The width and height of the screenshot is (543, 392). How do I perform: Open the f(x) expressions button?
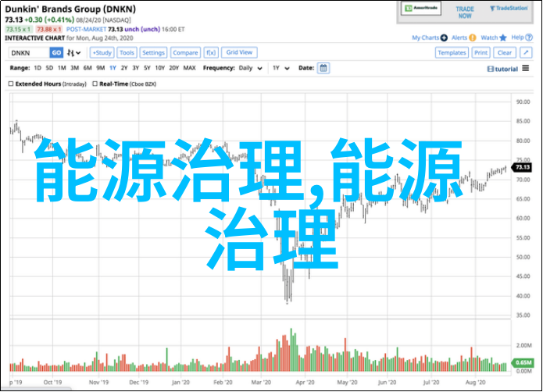click(x=211, y=52)
